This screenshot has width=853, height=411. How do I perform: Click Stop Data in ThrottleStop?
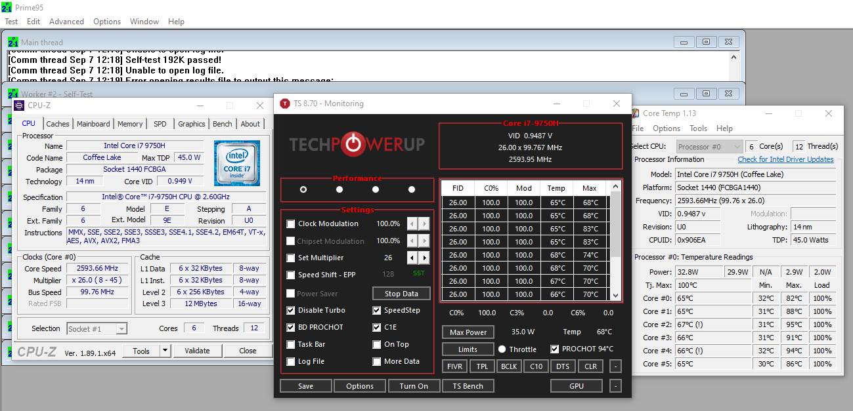(x=401, y=293)
